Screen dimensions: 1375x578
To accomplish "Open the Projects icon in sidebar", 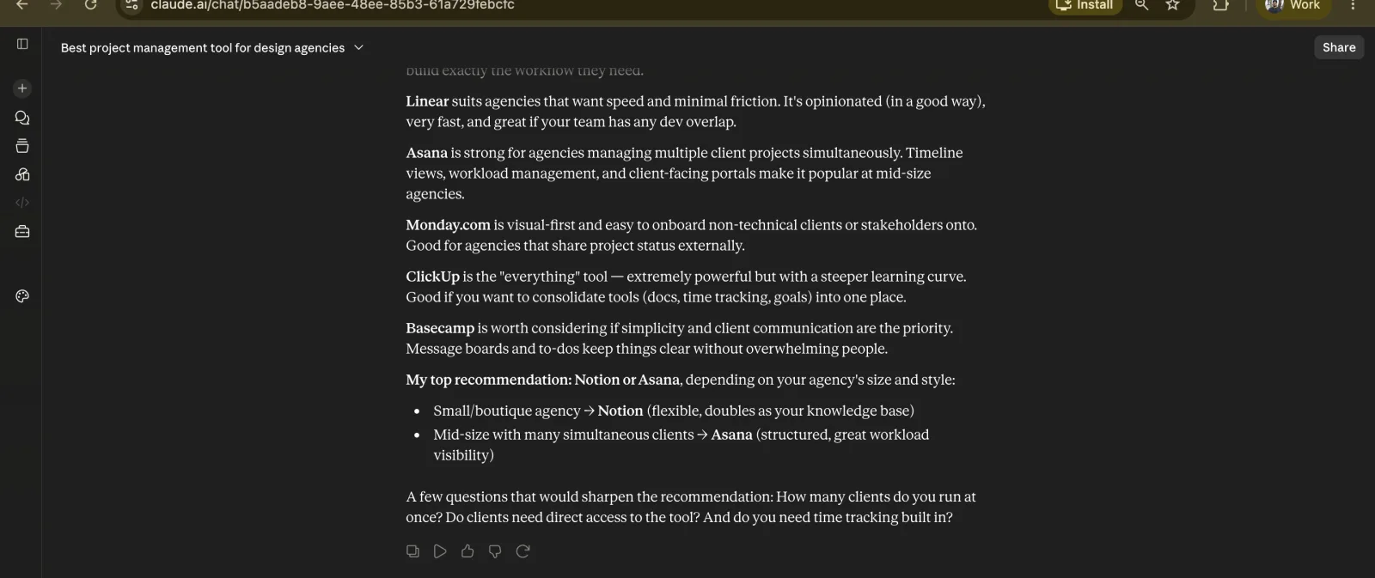I will 22,146.
